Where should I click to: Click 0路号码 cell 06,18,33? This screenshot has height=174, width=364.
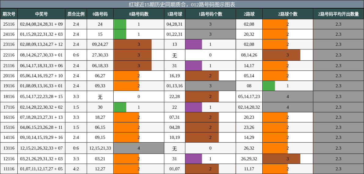100,66
